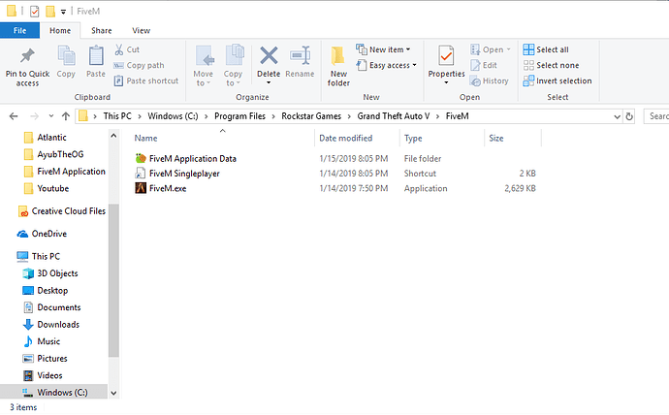Screen dimensions: 669x415
Task: Click quick access New folder icon
Action: [50, 11]
